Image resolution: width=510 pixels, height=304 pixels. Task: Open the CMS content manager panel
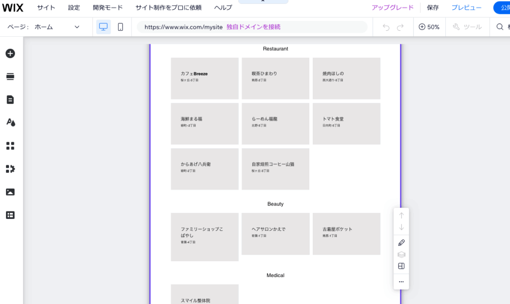[x=10, y=215]
